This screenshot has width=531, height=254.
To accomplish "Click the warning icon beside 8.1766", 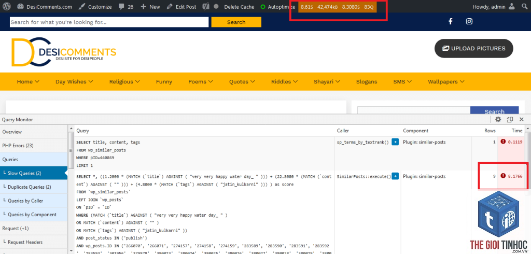I will (503, 175).
